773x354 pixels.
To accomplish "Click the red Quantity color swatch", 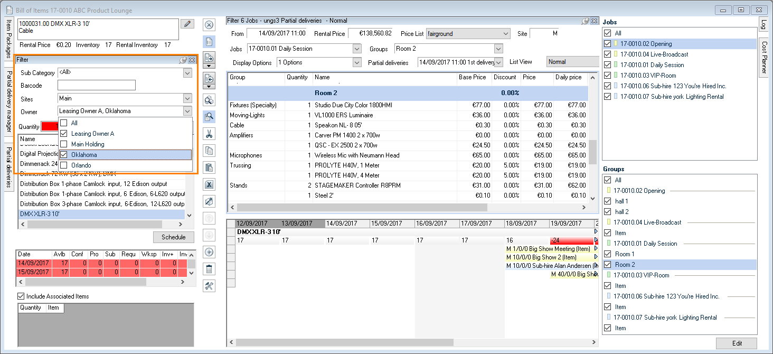I will (49, 127).
